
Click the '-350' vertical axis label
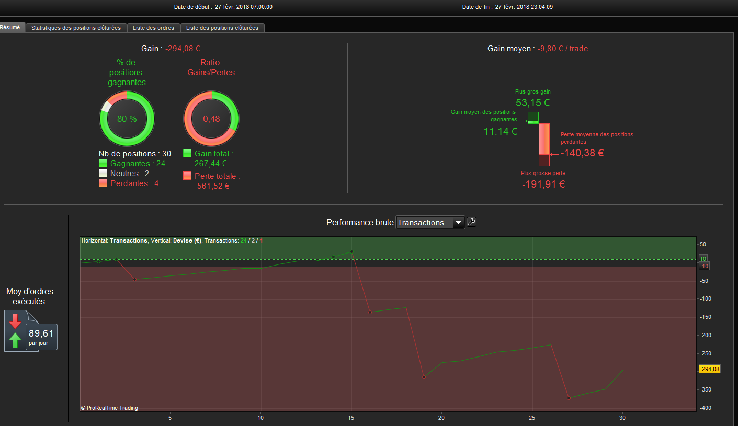[706, 390]
